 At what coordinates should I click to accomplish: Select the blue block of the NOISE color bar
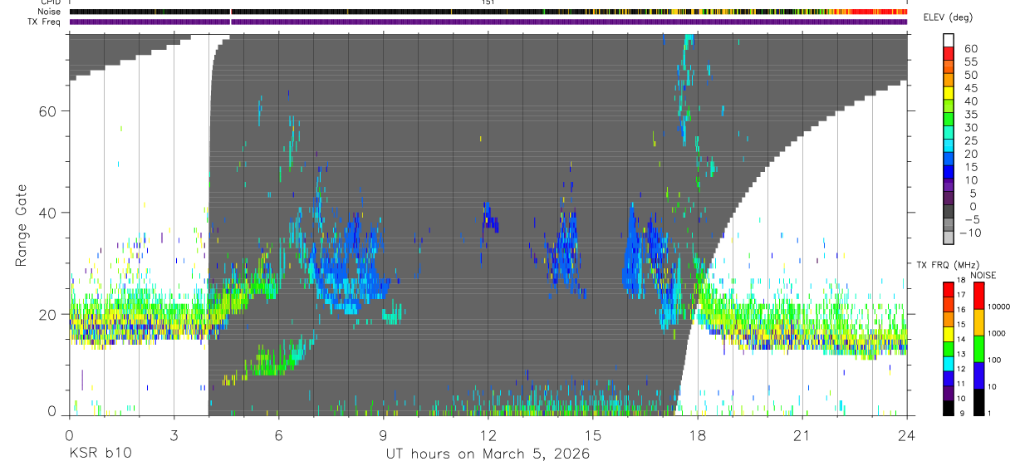[977, 374]
